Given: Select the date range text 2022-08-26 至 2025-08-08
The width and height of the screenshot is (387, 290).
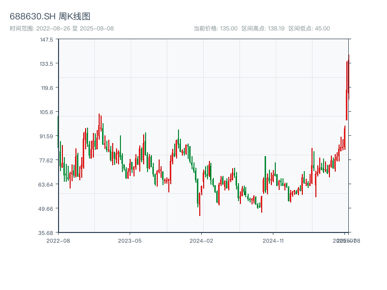Looking at the screenshot, I should click(x=75, y=29).
